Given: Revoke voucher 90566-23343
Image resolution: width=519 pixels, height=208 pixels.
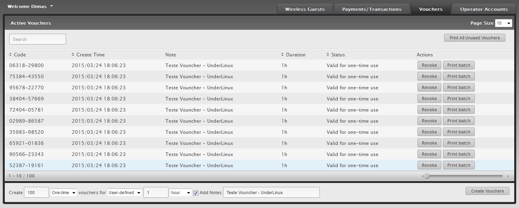Looking at the screenshot, I should (429, 154).
